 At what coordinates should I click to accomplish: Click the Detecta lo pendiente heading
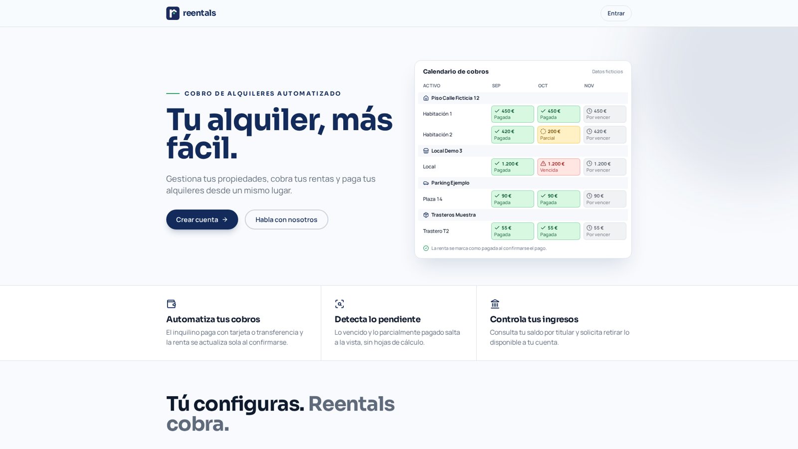coord(378,319)
